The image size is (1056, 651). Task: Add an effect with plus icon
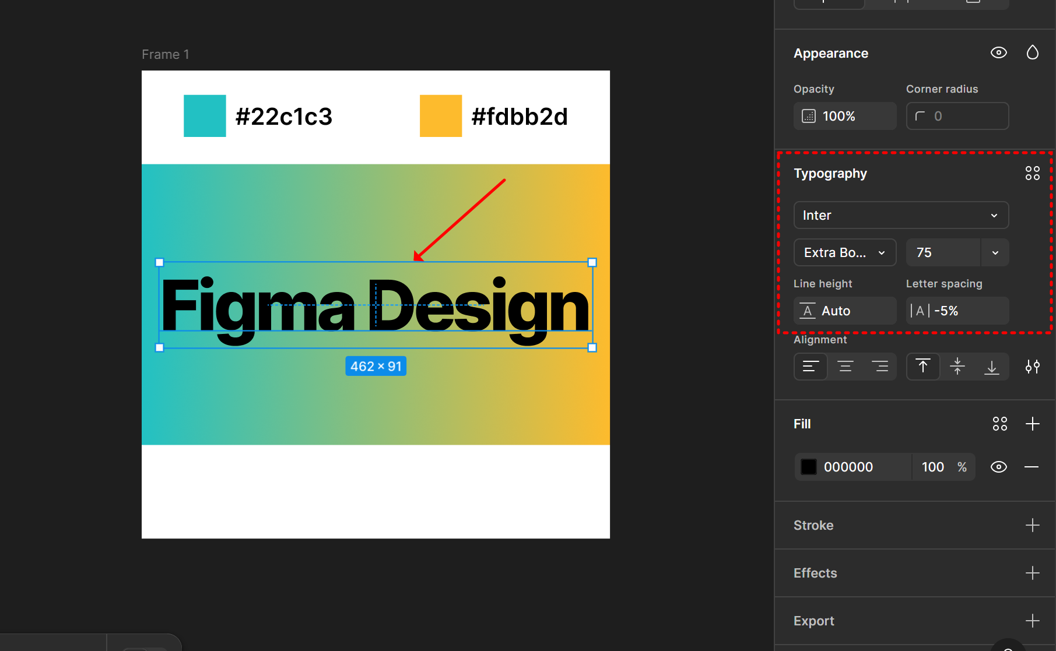pyautogui.click(x=1033, y=573)
